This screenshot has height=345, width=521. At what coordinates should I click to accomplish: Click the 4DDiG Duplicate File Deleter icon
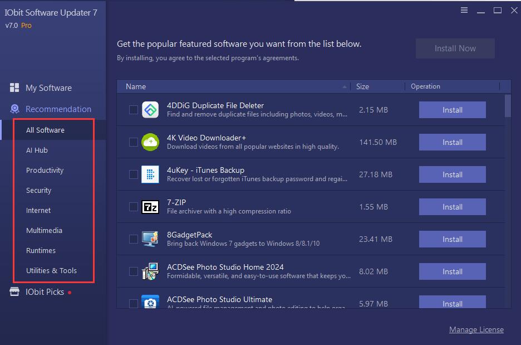pyautogui.click(x=150, y=110)
